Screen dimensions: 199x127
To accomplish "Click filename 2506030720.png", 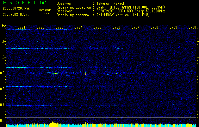I will click(16, 8).
